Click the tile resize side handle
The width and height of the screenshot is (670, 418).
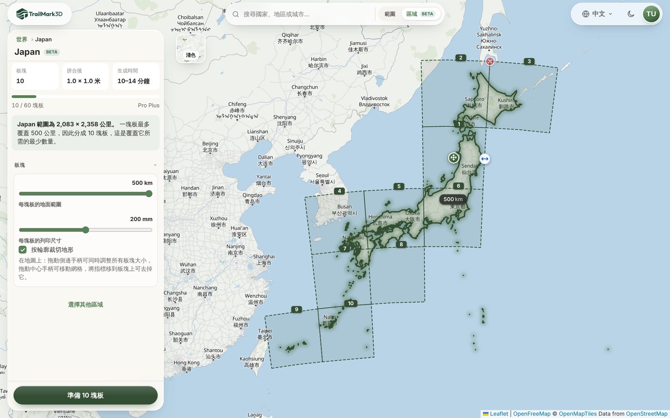point(485,159)
